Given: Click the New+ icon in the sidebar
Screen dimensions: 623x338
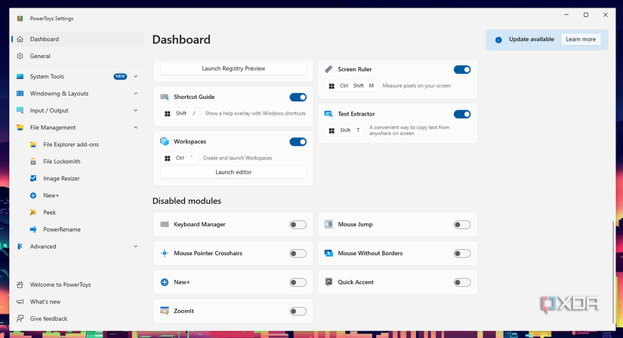Looking at the screenshot, I should (x=33, y=195).
